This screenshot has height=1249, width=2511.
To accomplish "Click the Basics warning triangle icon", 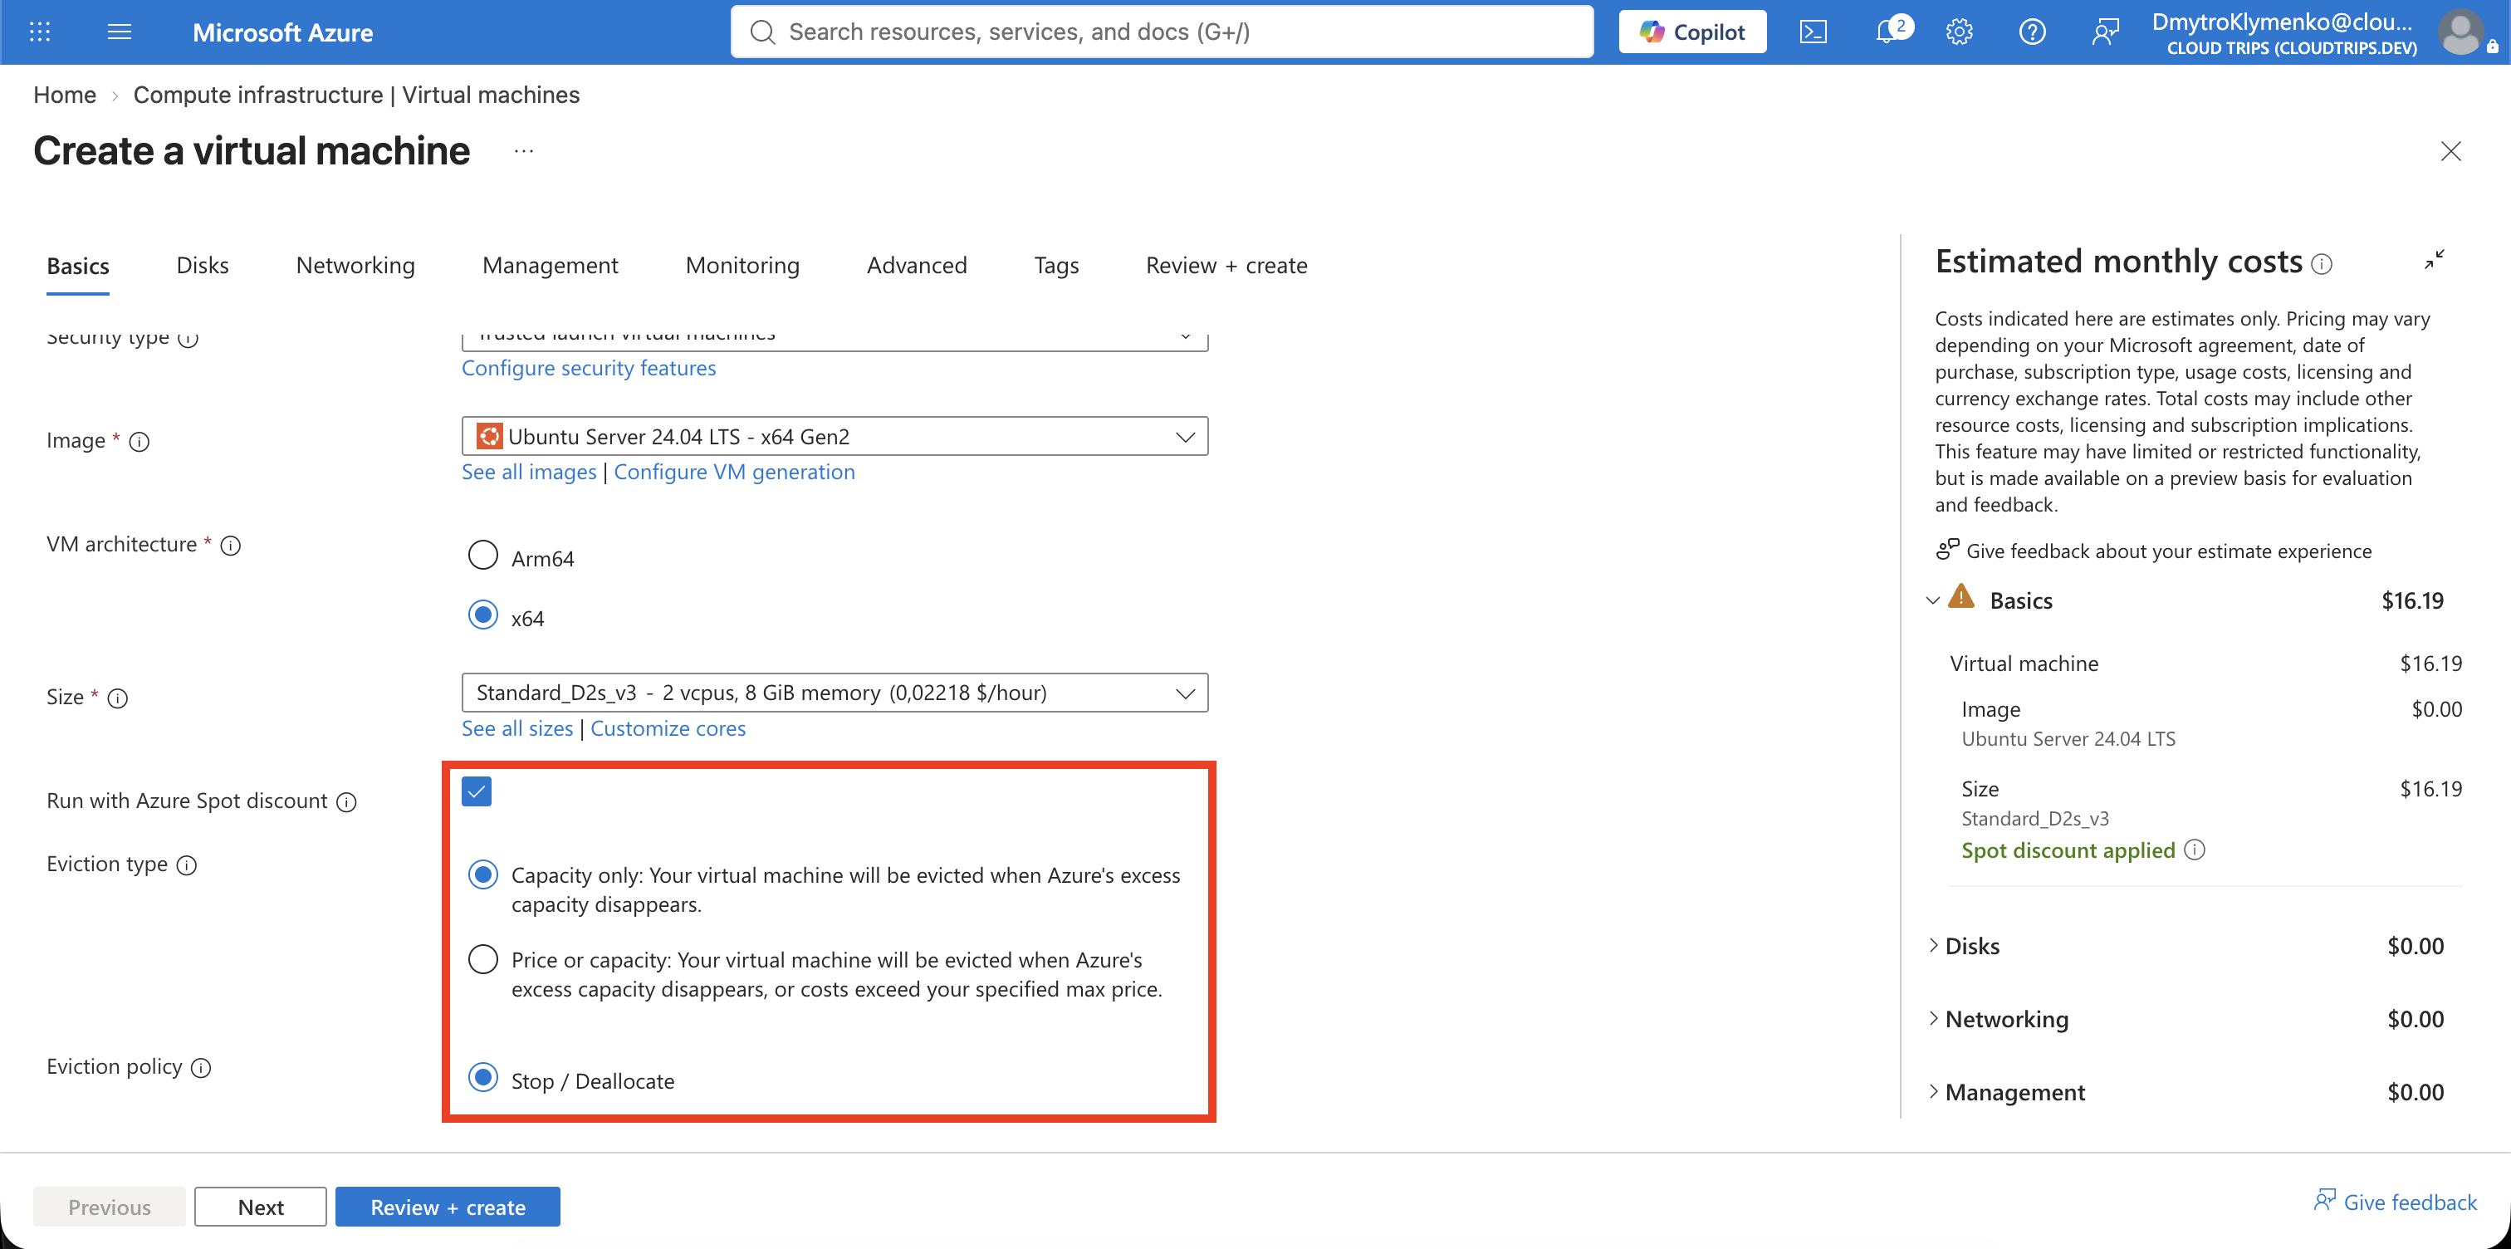I will point(1960,597).
